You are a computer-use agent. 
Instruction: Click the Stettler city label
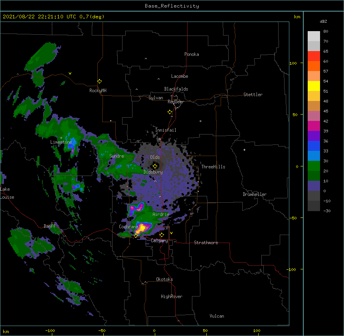[x=253, y=95]
